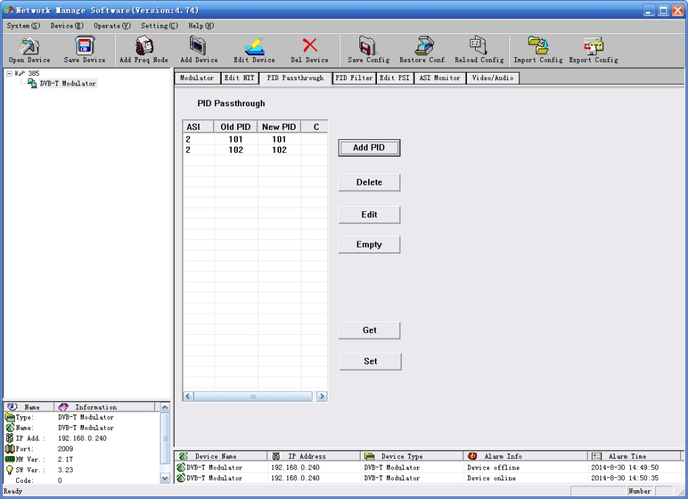The height and width of the screenshot is (499, 688).
Task: Switch to the Modulator tab
Action: [x=197, y=78]
